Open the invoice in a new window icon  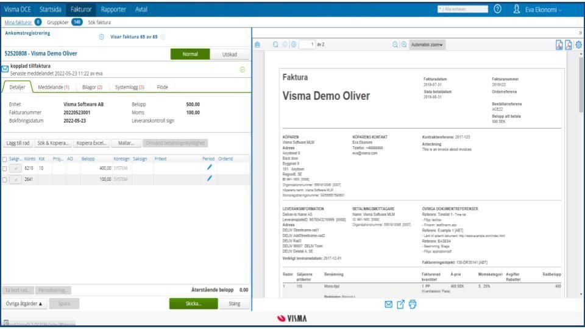[400, 305]
